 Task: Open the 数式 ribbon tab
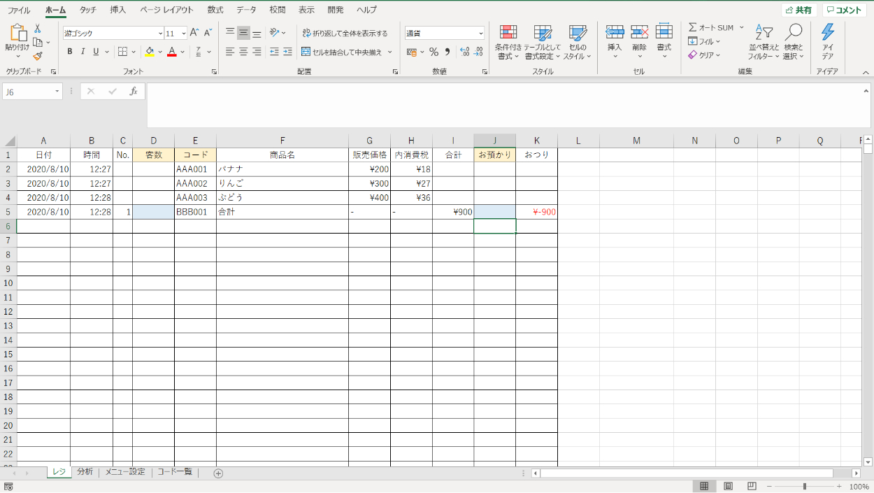pos(215,10)
